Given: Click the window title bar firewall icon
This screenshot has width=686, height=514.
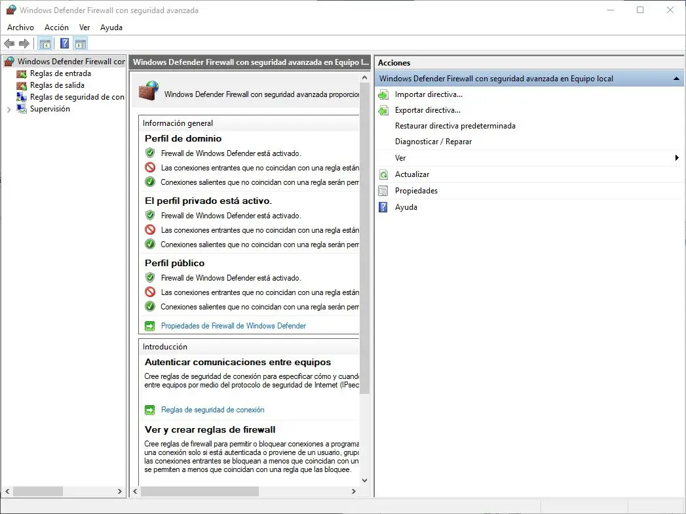Looking at the screenshot, I should pyautogui.click(x=11, y=10).
